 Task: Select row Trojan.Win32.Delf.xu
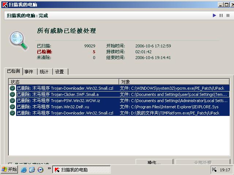click(119, 107)
